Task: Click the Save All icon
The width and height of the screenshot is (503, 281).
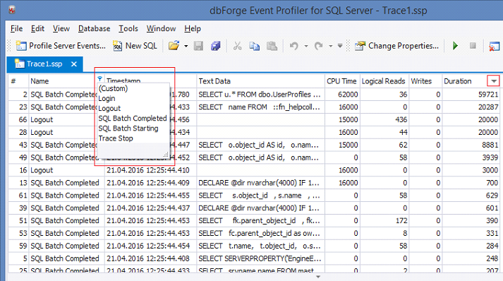Action: [216, 46]
